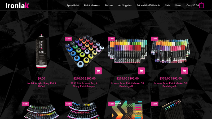Open the Spray Paint menu
Image resolution: width=212 pixels, height=119 pixels.
tap(73, 5)
